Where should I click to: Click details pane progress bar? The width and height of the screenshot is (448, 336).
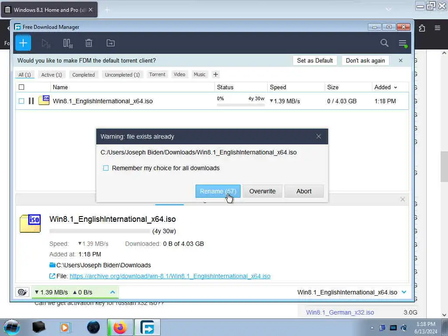[x=100, y=231]
